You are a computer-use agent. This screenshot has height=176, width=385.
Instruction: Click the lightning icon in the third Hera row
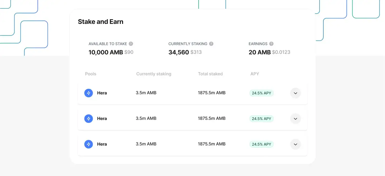pos(89,144)
